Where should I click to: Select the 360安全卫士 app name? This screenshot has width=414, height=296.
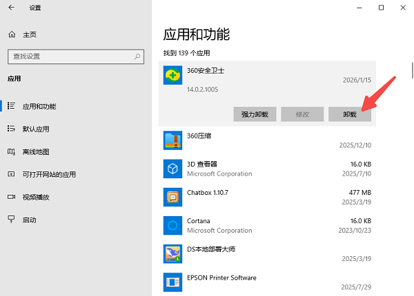click(206, 71)
